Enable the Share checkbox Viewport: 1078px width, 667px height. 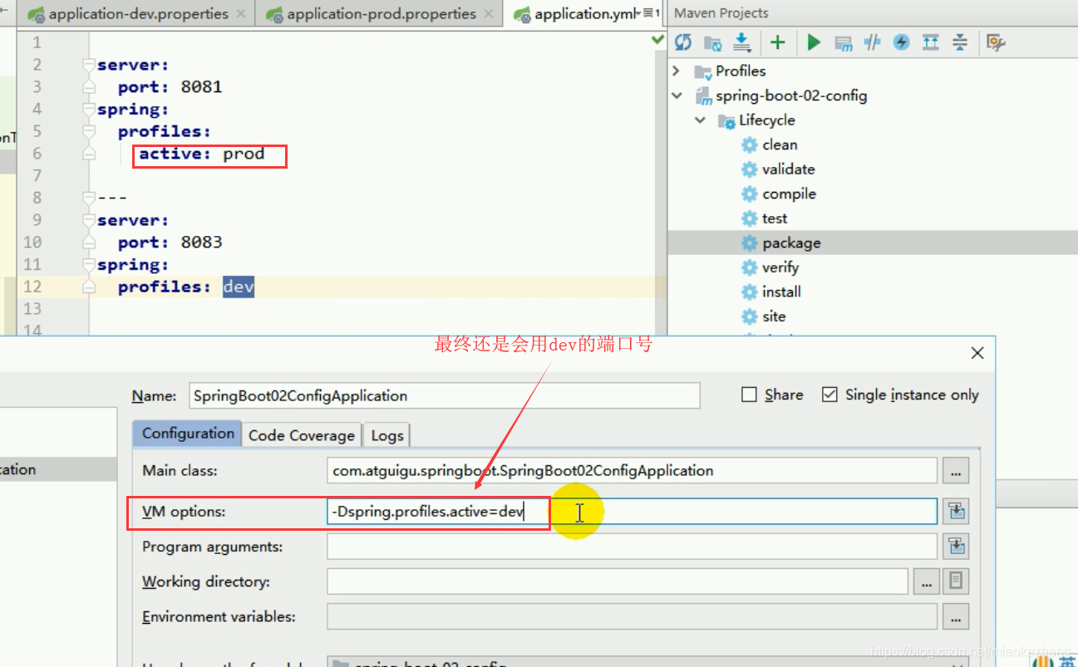point(749,395)
